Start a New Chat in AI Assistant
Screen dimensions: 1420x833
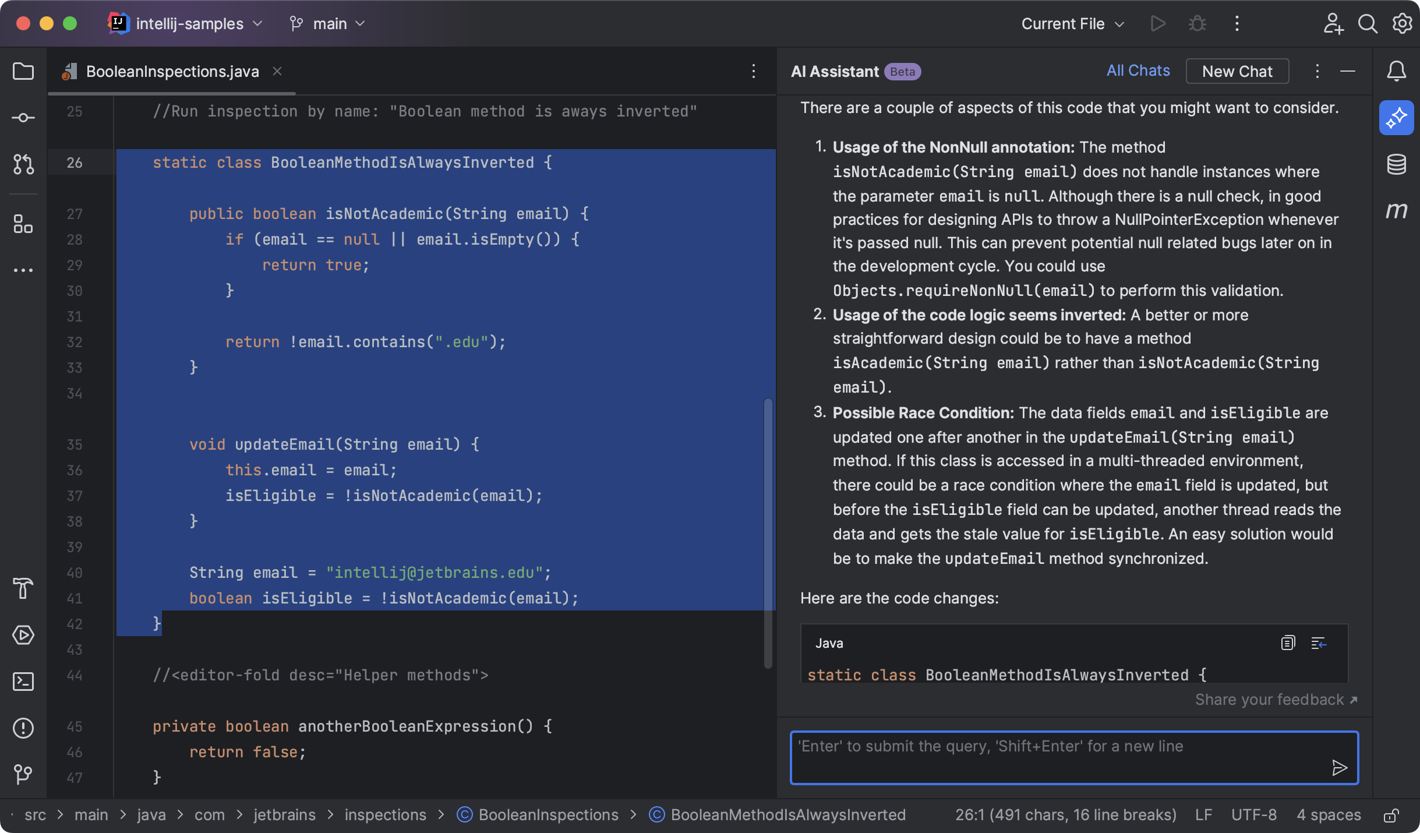1237,71
